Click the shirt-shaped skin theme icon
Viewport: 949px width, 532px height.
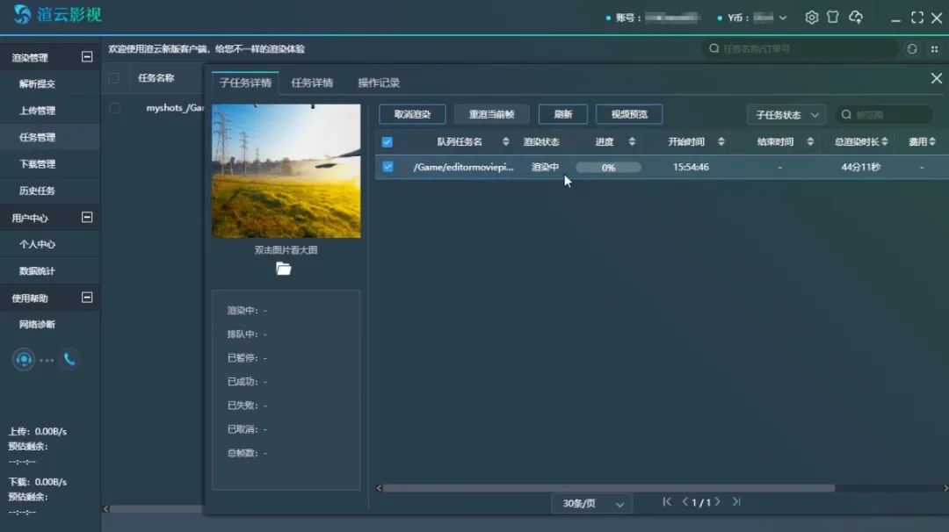(x=833, y=18)
